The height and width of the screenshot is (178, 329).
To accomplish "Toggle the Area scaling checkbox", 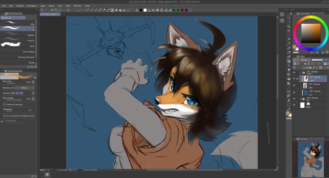I will coord(4,121).
